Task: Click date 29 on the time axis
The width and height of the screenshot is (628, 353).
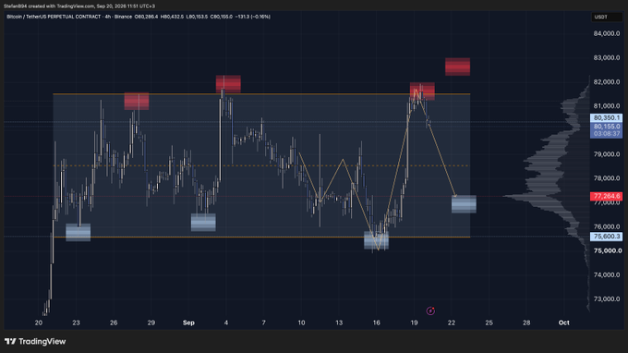Action: click(x=151, y=323)
